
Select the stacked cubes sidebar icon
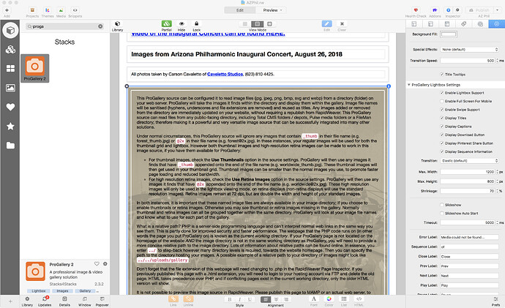pyautogui.click(x=10, y=49)
